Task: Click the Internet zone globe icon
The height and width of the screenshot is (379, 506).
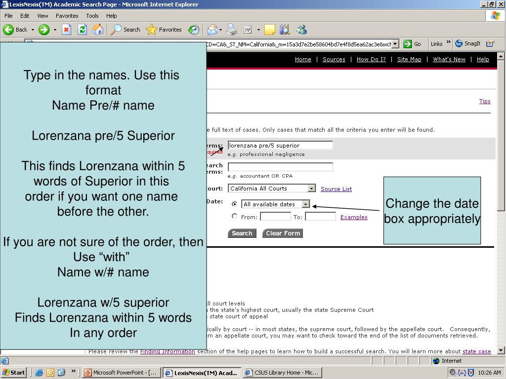Action: (x=436, y=361)
